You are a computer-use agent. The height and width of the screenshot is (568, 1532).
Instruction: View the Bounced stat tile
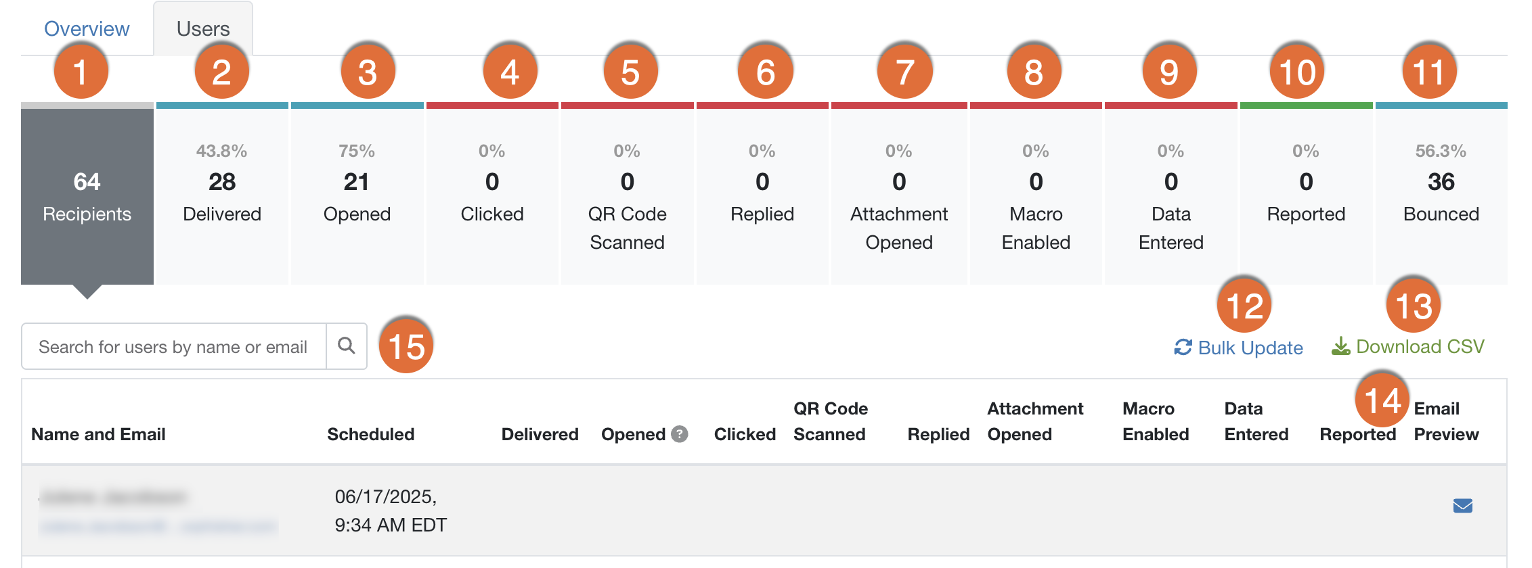tap(1441, 196)
